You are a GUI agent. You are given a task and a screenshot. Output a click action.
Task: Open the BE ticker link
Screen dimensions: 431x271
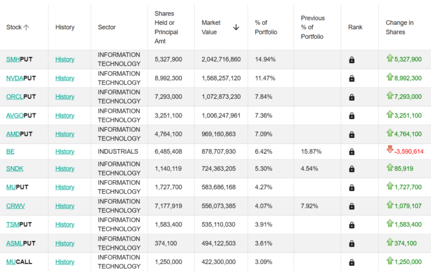(x=10, y=151)
